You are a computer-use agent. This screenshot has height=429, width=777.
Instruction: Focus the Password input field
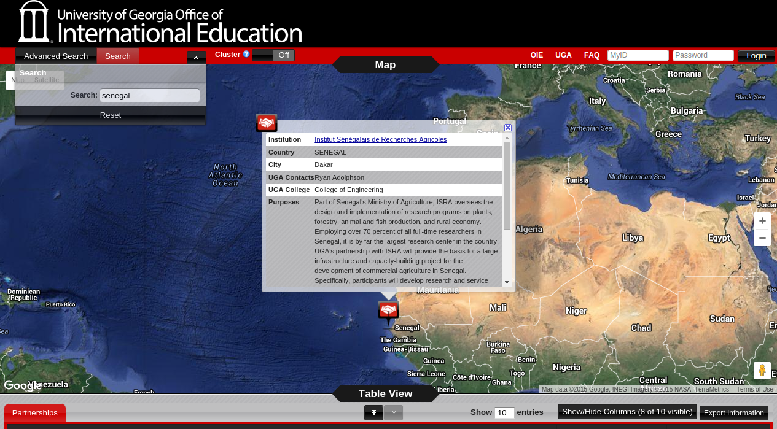pyautogui.click(x=703, y=55)
